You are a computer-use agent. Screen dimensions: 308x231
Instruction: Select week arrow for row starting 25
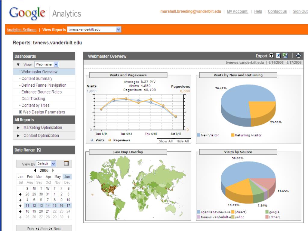tap(20, 217)
